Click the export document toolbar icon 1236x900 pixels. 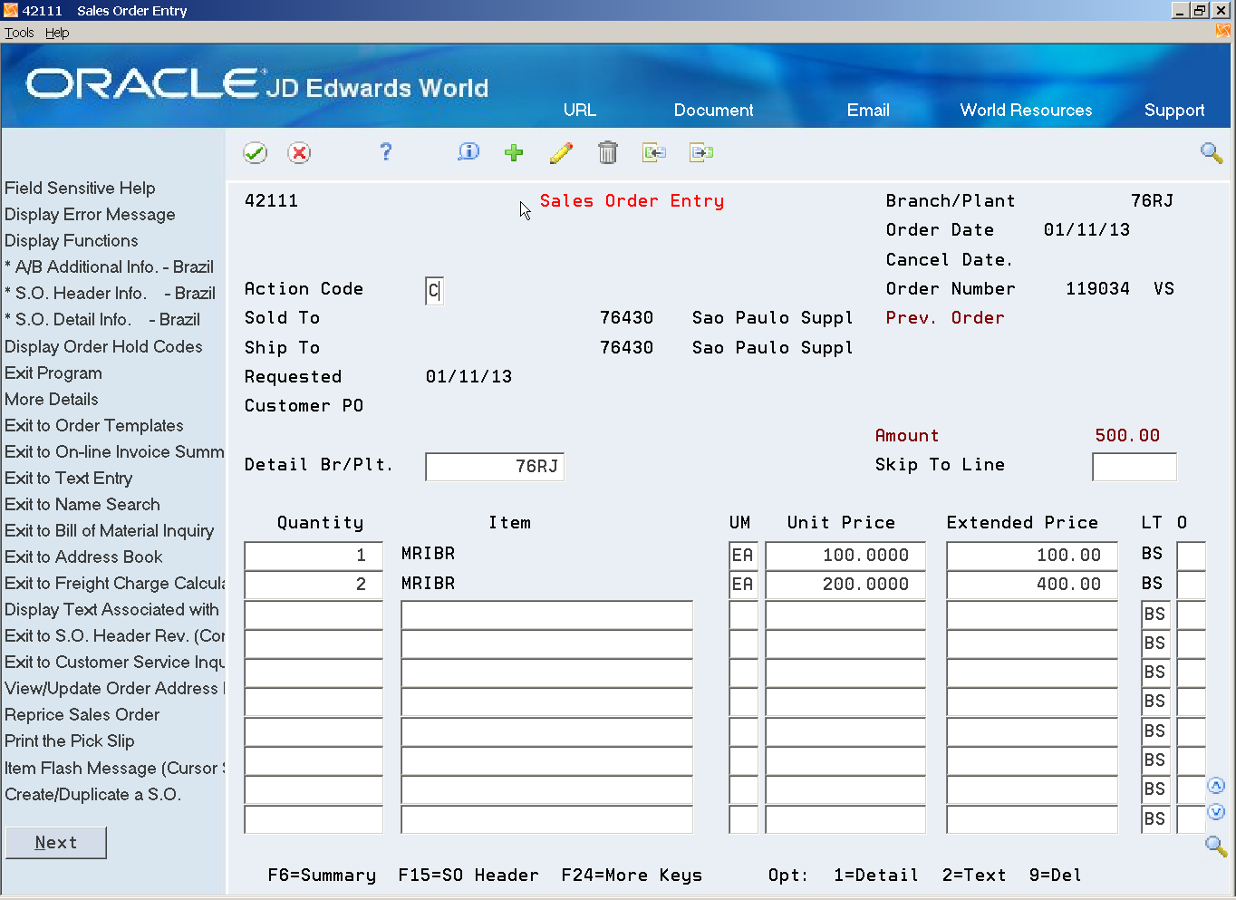pyautogui.click(x=701, y=152)
